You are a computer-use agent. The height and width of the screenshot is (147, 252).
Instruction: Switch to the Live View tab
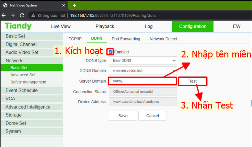point(61,26)
